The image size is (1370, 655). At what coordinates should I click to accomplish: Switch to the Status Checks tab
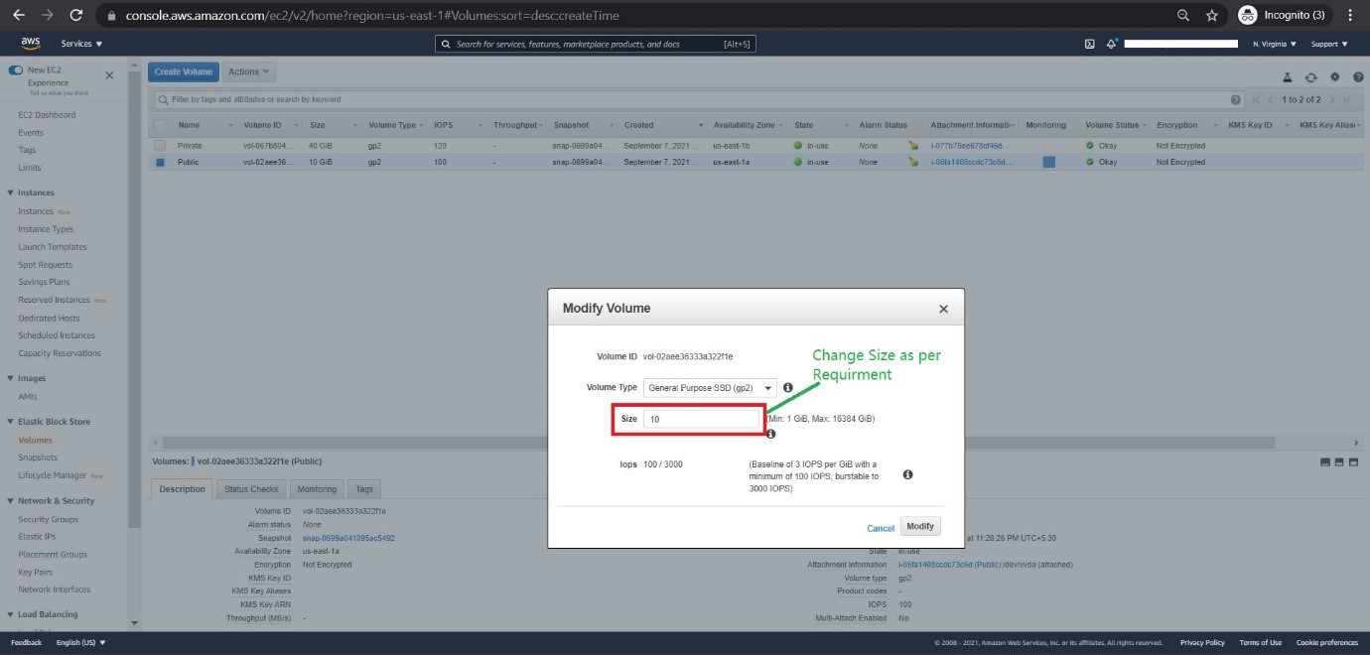coord(251,489)
